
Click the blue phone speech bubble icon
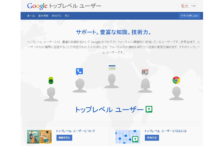pyautogui.click(x=79, y=72)
